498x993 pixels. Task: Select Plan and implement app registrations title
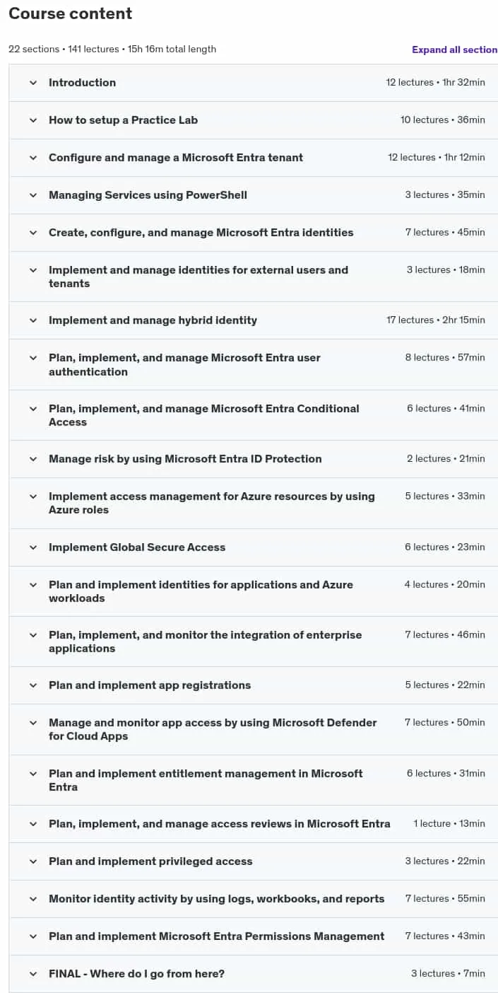pos(150,685)
